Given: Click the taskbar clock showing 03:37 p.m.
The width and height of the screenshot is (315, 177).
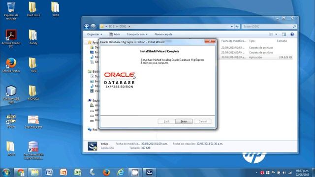Looking at the screenshot, I should tap(302, 173).
